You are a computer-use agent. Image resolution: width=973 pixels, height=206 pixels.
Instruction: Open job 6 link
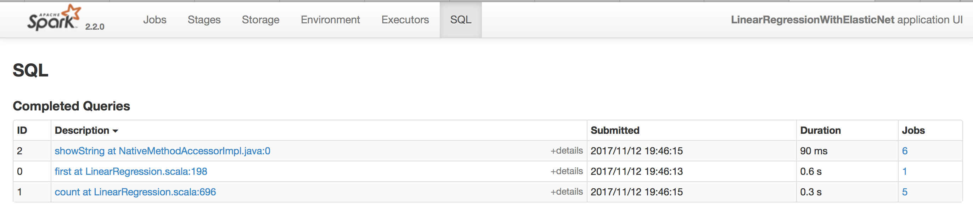(x=905, y=151)
